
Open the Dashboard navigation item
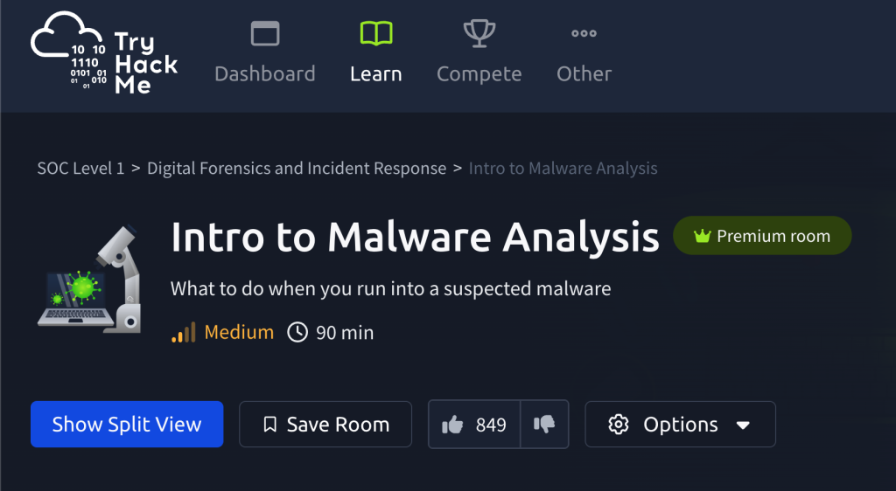pos(265,52)
